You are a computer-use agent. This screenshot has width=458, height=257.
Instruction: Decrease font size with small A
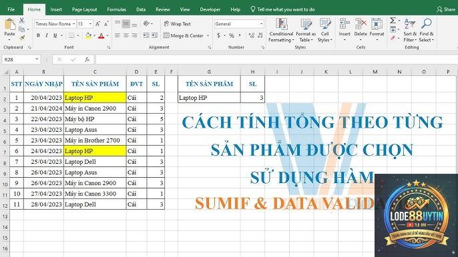pos(106,24)
